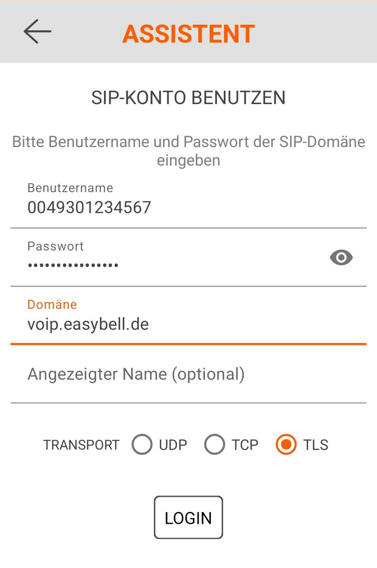Go back using the arrow icon

(37, 32)
